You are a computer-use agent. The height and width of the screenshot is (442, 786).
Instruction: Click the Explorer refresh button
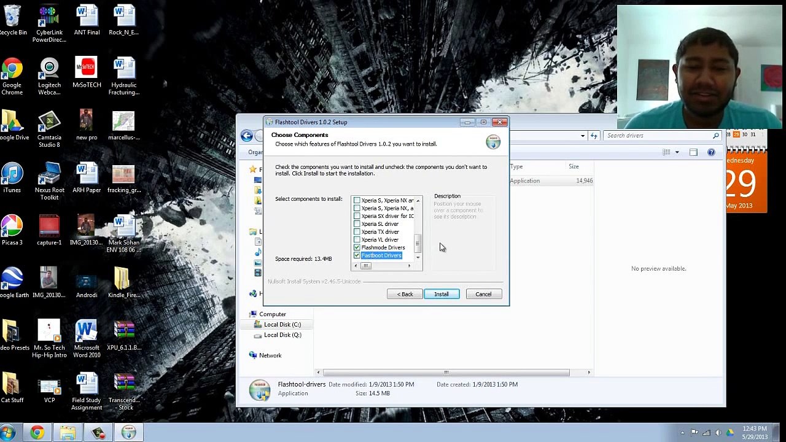point(594,136)
